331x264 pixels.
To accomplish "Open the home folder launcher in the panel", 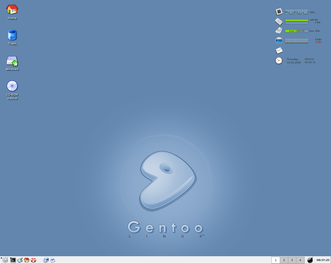I will (x=27, y=260).
